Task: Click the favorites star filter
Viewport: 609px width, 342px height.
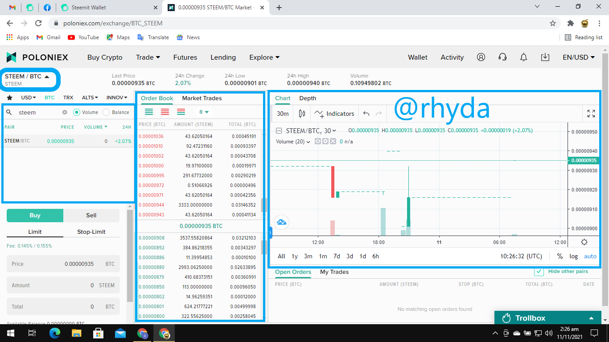Action: (x=9, y=98)
